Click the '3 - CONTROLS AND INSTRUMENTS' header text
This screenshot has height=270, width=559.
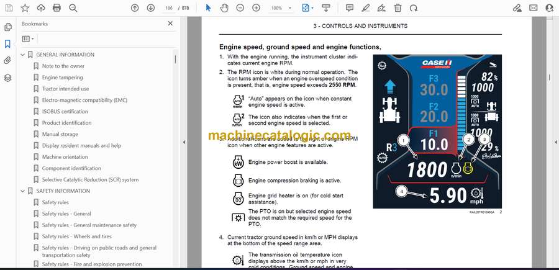coord(360,26)
